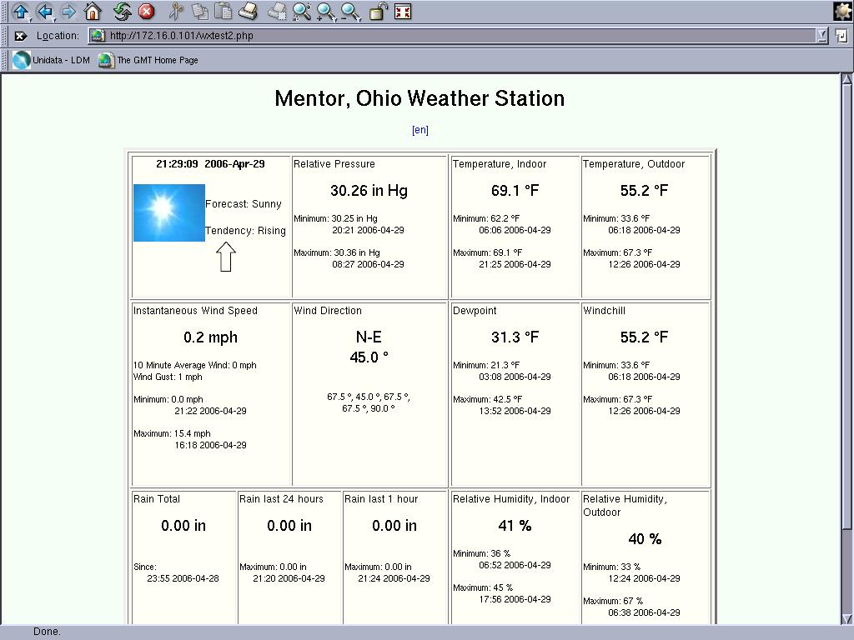
Task: Click the Tendency: Rising text
Action: (246, 231)
